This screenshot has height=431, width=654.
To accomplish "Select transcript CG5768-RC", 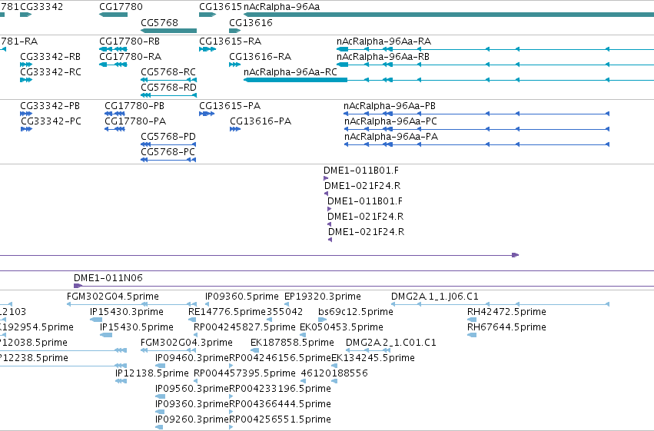I will pos(168,72).
